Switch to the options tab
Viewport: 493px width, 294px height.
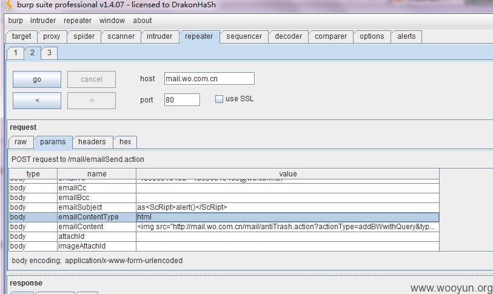click(x=372, y=36)
